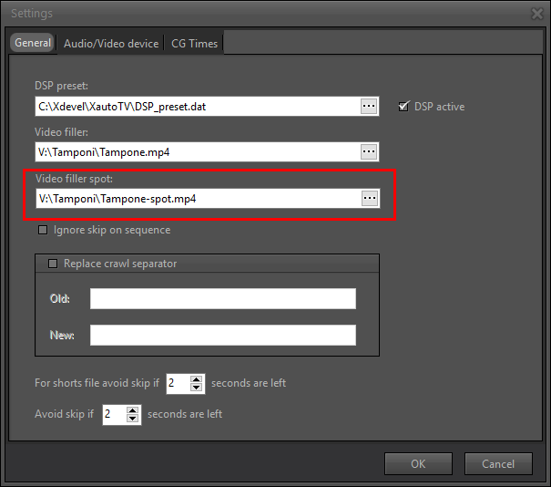This screenshot has width=551, height=487.
Task: Open the CG Times tab
Action: tap(194, 44)
